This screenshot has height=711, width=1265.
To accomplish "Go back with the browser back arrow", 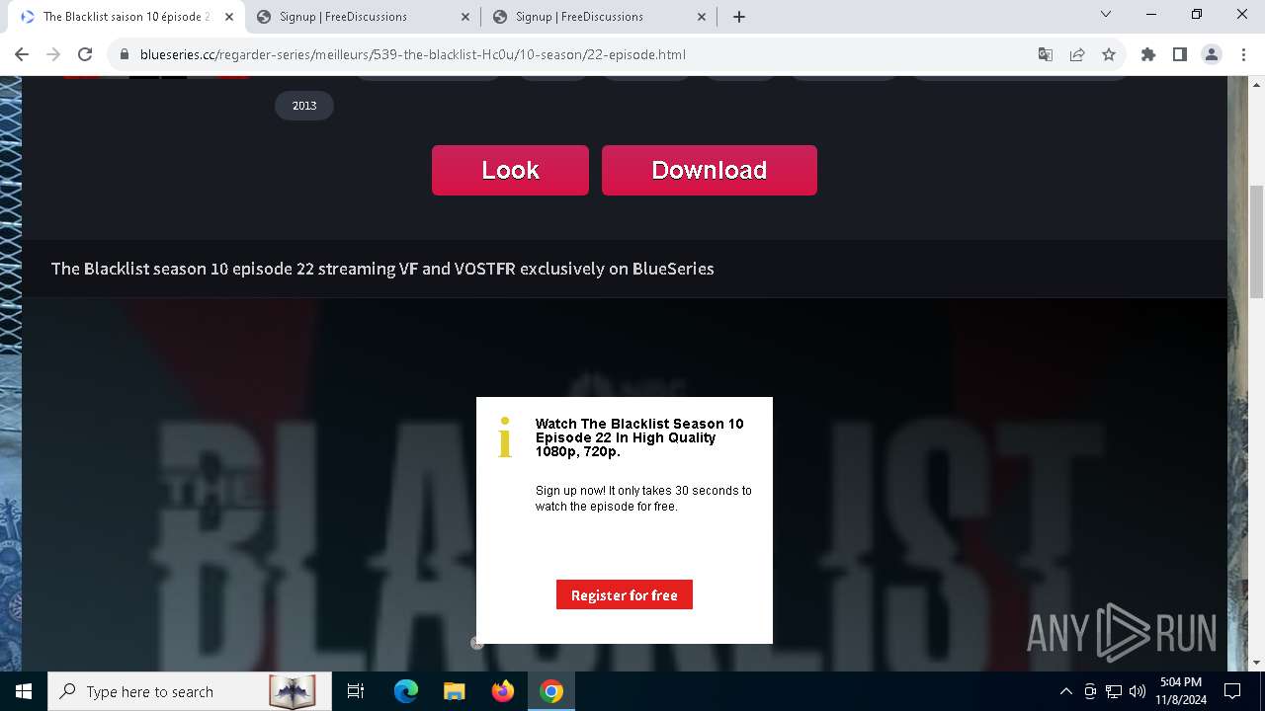I will point(22,54).
